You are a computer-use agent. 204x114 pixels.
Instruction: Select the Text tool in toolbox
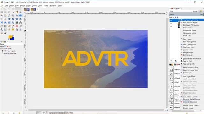20,22
